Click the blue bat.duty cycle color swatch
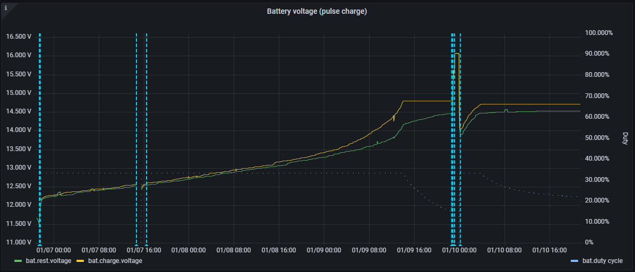The image size is (635, 272). click(x=574, y=261)
